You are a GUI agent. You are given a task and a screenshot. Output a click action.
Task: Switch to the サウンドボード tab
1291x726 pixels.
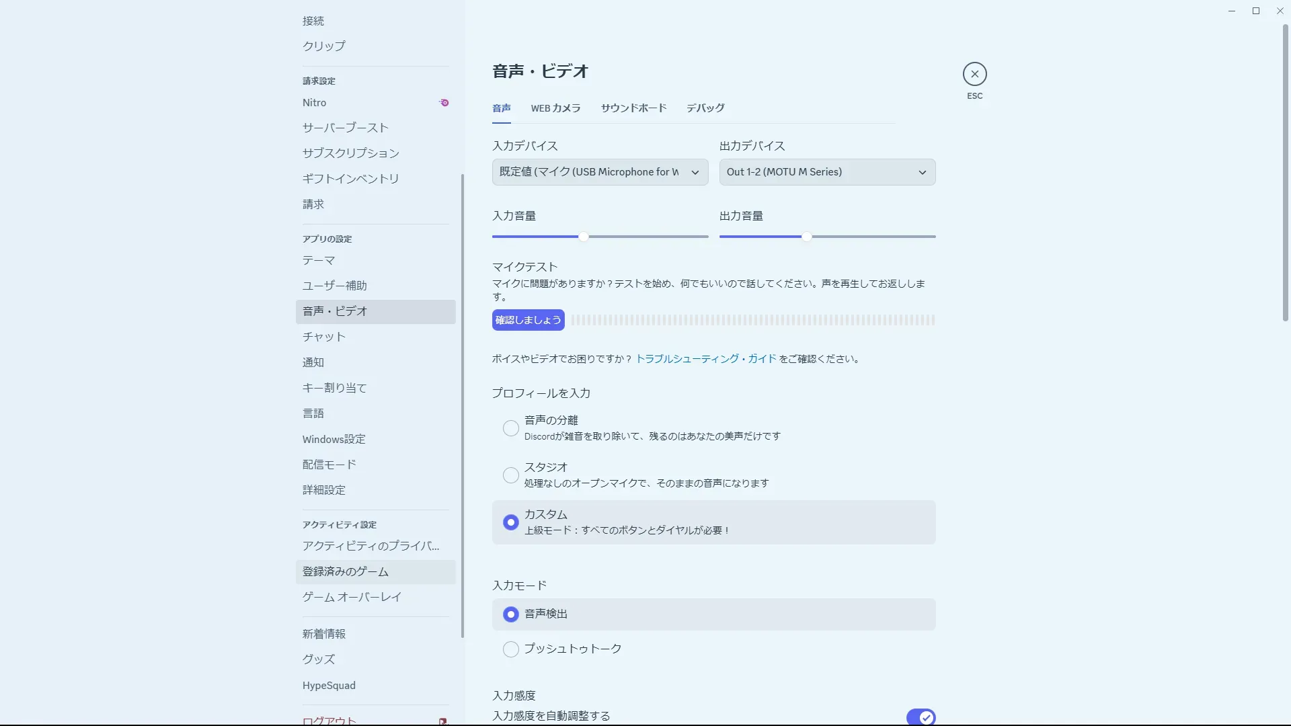pos(633,108)
